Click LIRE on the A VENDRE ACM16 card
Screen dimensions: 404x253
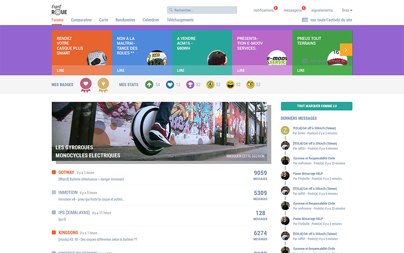[181, 70]
